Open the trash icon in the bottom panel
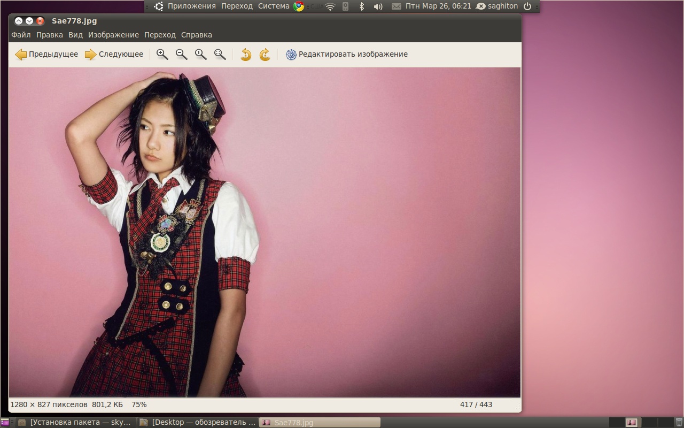The width and height of the screenshot is (684, 428). click(679, 422)
